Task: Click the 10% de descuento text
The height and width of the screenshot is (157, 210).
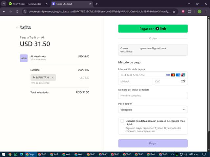Action: (x=40, y=83)
